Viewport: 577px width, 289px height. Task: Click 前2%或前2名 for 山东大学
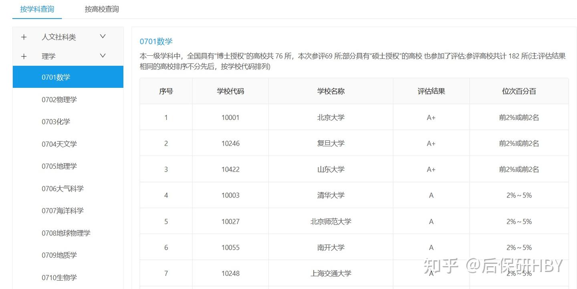pyautogui.click(x=519, y=169)
